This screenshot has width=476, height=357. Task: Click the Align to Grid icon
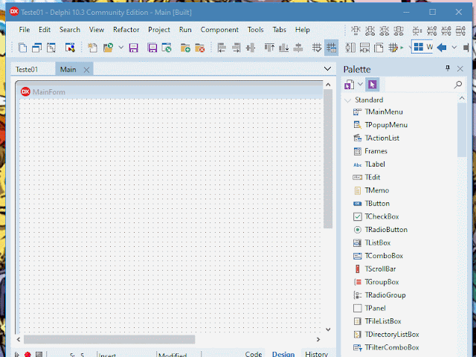317,48
